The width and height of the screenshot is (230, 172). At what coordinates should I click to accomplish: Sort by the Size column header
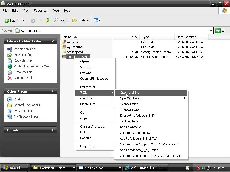tap(126, 37)
